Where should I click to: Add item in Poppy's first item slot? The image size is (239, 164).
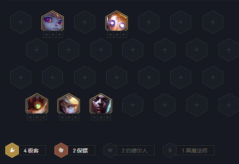[46, 34]
